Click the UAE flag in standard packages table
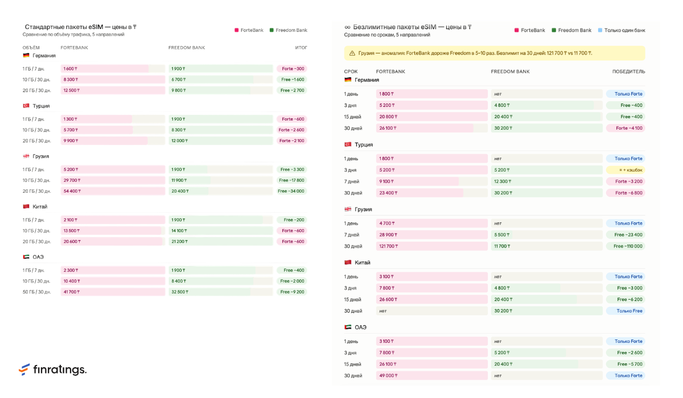 (x=26, y=257)
